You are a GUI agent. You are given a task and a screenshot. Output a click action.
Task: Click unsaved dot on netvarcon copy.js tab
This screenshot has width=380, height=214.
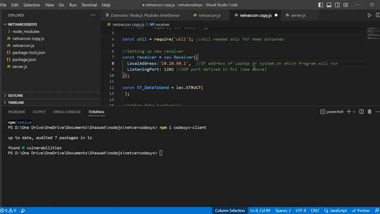(276, 15)
